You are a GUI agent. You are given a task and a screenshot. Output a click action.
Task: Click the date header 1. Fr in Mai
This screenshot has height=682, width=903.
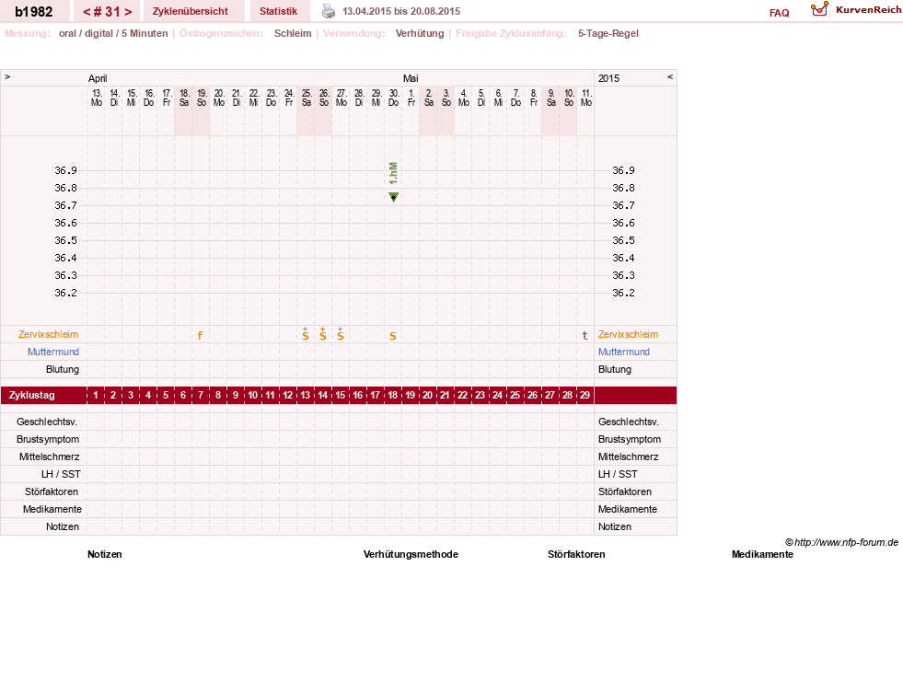point(411,98)
